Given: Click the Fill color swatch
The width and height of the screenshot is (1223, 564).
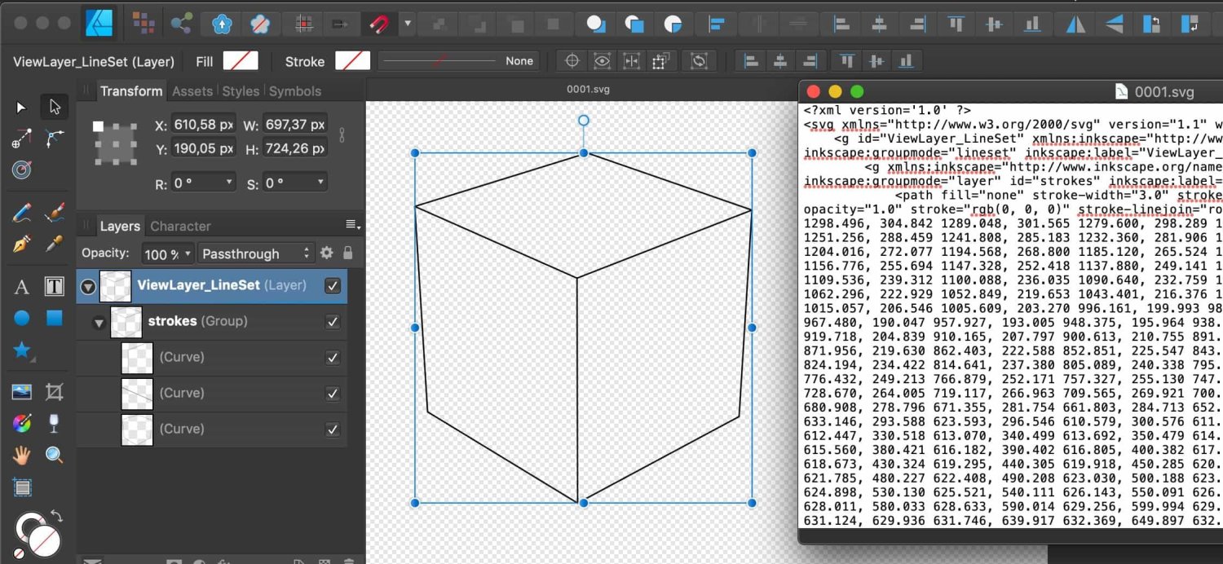Looking at the screenshot, I should (x=241, y=60).
